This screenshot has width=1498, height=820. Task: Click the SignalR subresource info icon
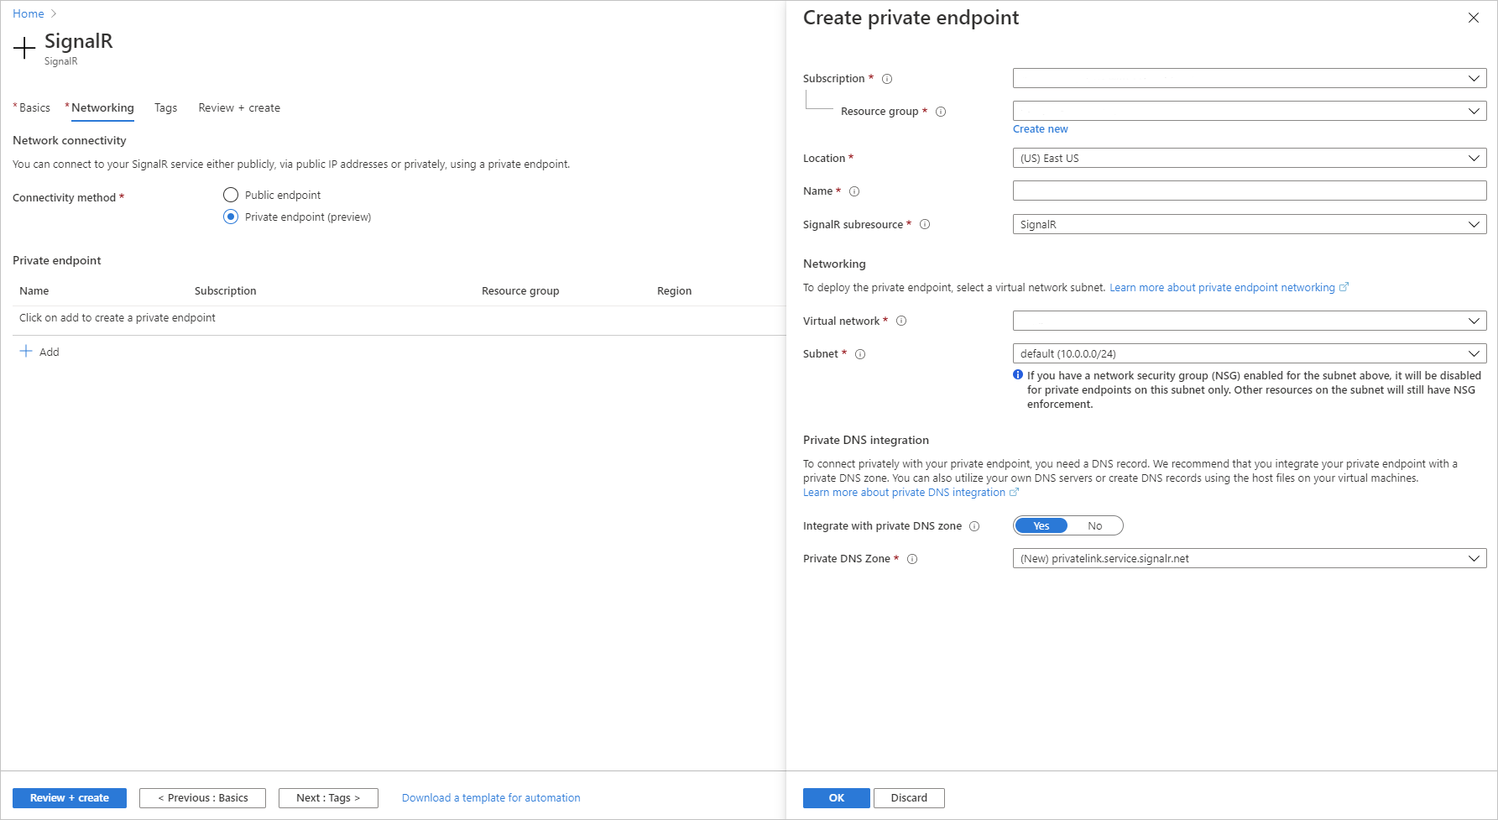click(x=925, y=224)
